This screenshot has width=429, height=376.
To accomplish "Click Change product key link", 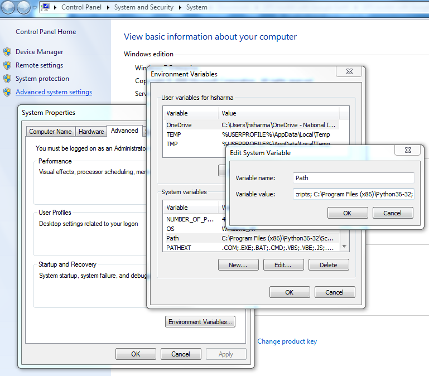I will [287, 341].
